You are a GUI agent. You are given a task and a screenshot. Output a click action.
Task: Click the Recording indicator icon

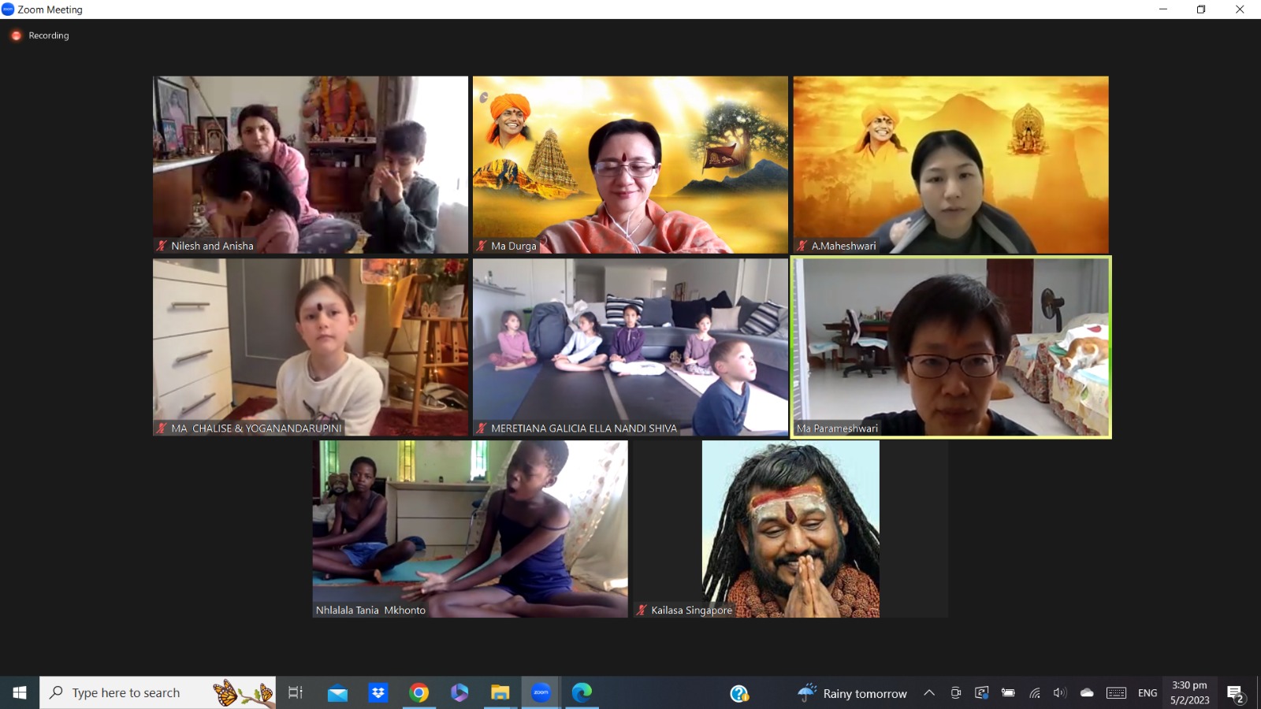click(x=16, y=35)
